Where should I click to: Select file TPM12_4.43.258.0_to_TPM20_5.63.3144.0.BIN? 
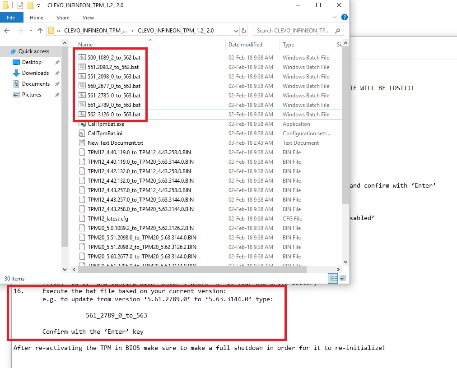point(141,209)
